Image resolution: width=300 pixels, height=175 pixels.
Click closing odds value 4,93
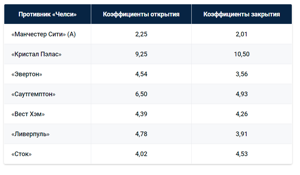click(x=242, y=94)
